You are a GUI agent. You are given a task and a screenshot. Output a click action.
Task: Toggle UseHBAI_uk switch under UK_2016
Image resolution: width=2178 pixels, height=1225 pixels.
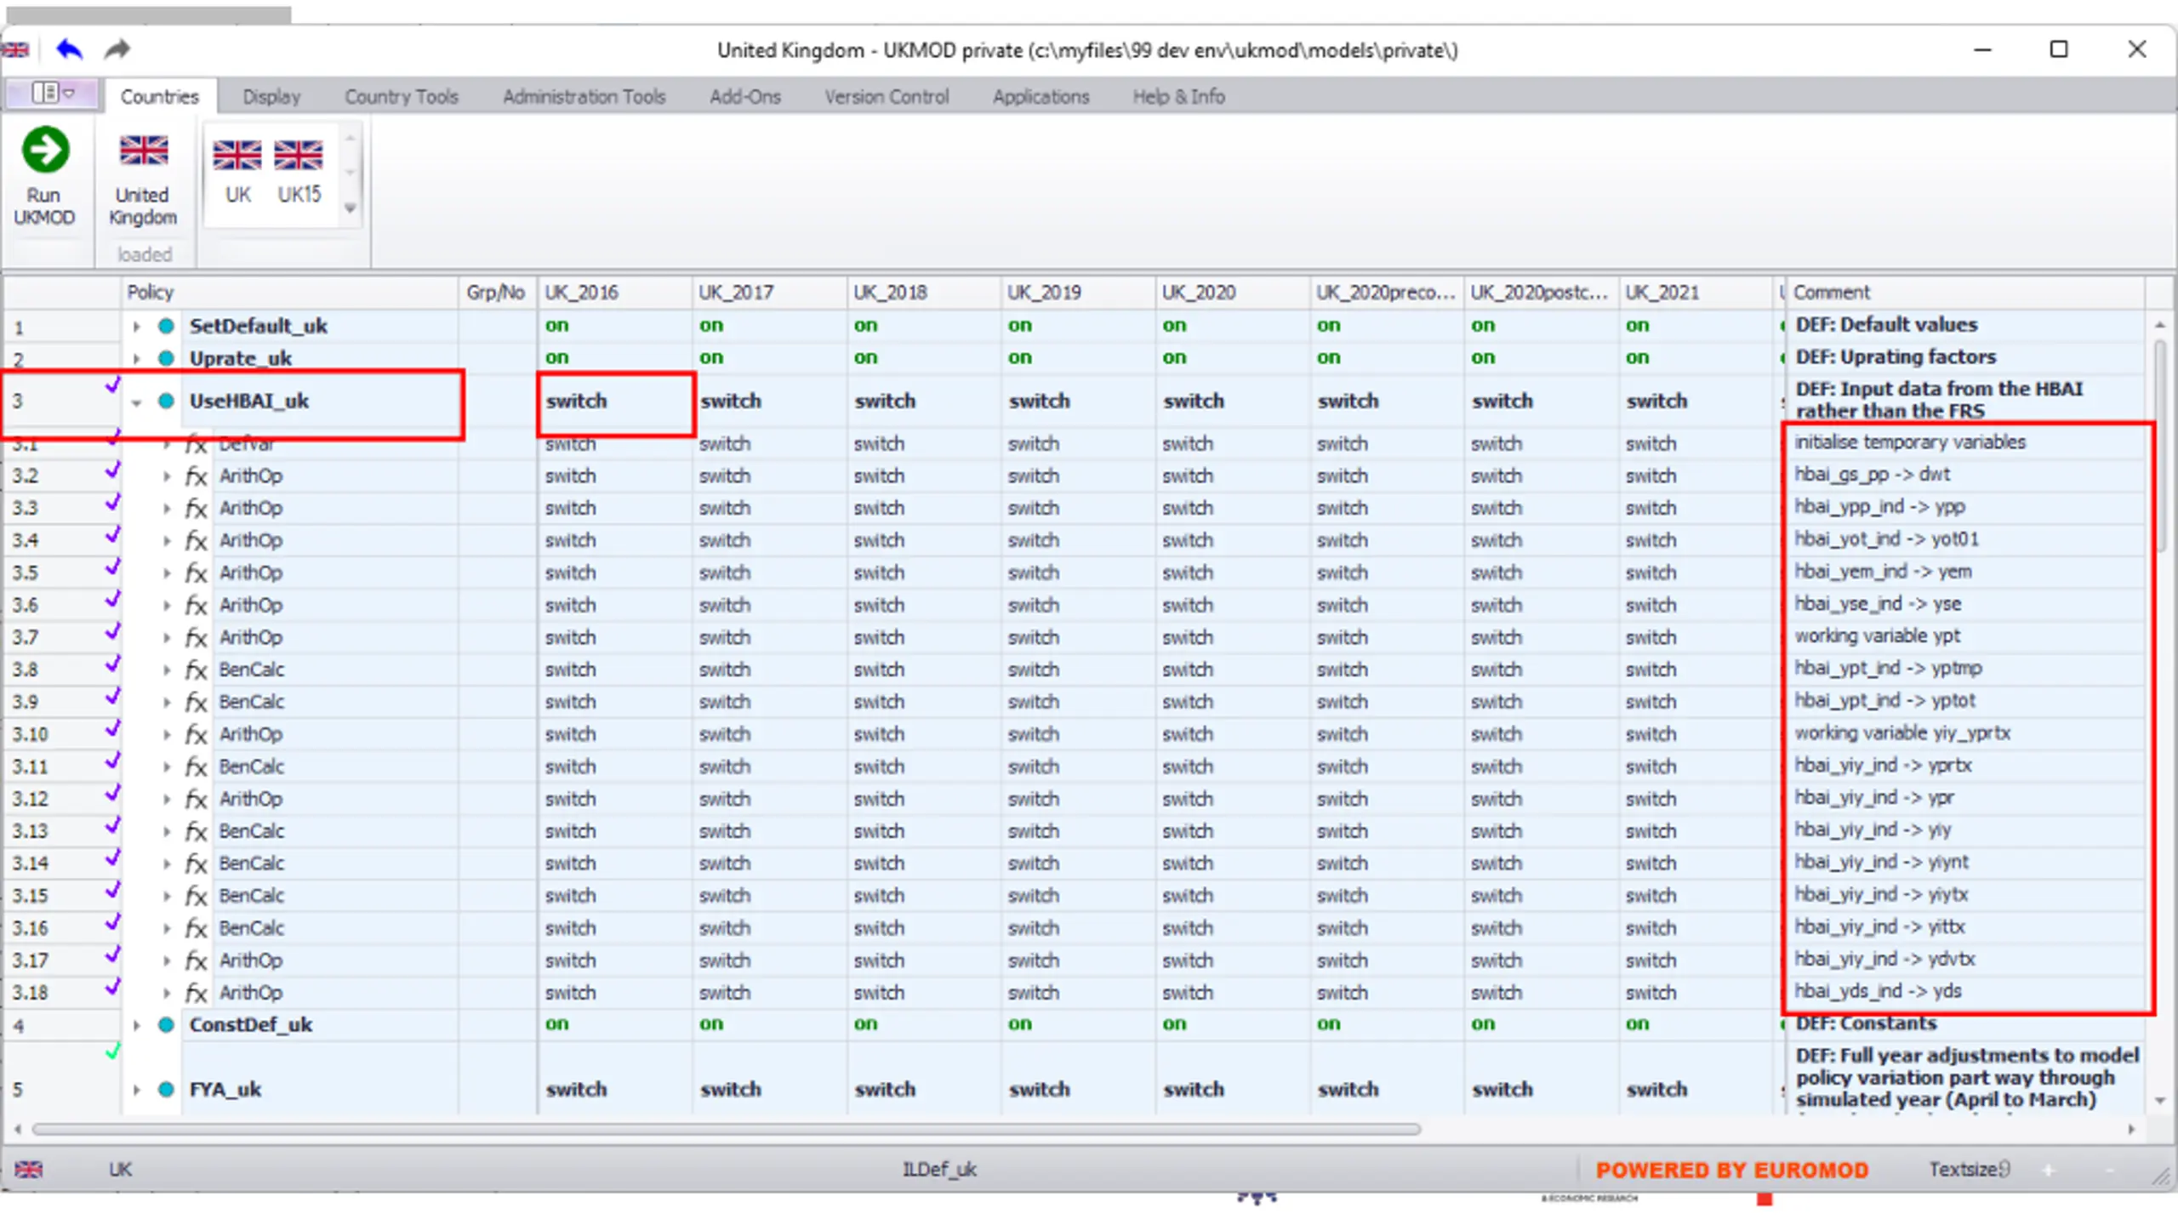click(x=576, y=402)
